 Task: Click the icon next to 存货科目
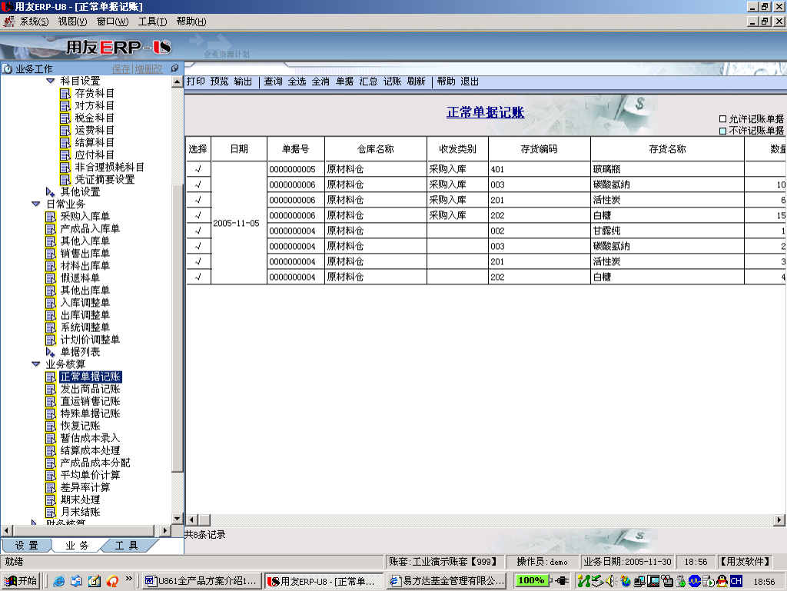(65, 94)
